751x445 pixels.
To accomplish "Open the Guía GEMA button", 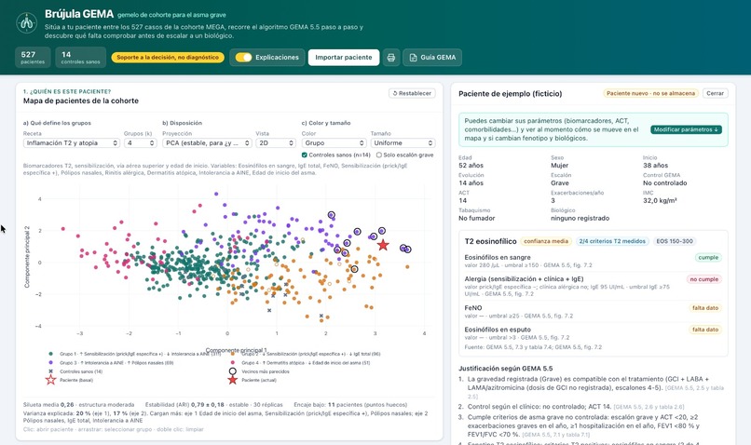I will click(432, 58).
